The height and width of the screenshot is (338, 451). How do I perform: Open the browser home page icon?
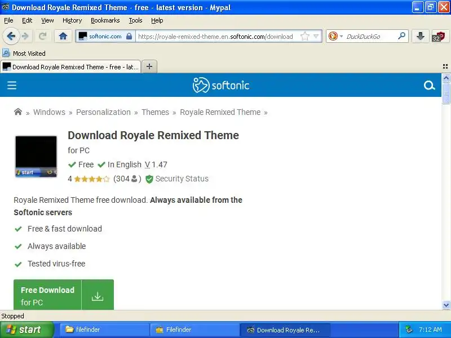(63, 36)
